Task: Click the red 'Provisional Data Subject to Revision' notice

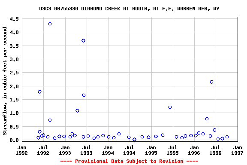Action: click(129, 161)
